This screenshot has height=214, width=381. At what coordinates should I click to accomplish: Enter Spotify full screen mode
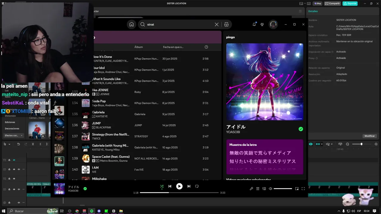tap(303, 188)
